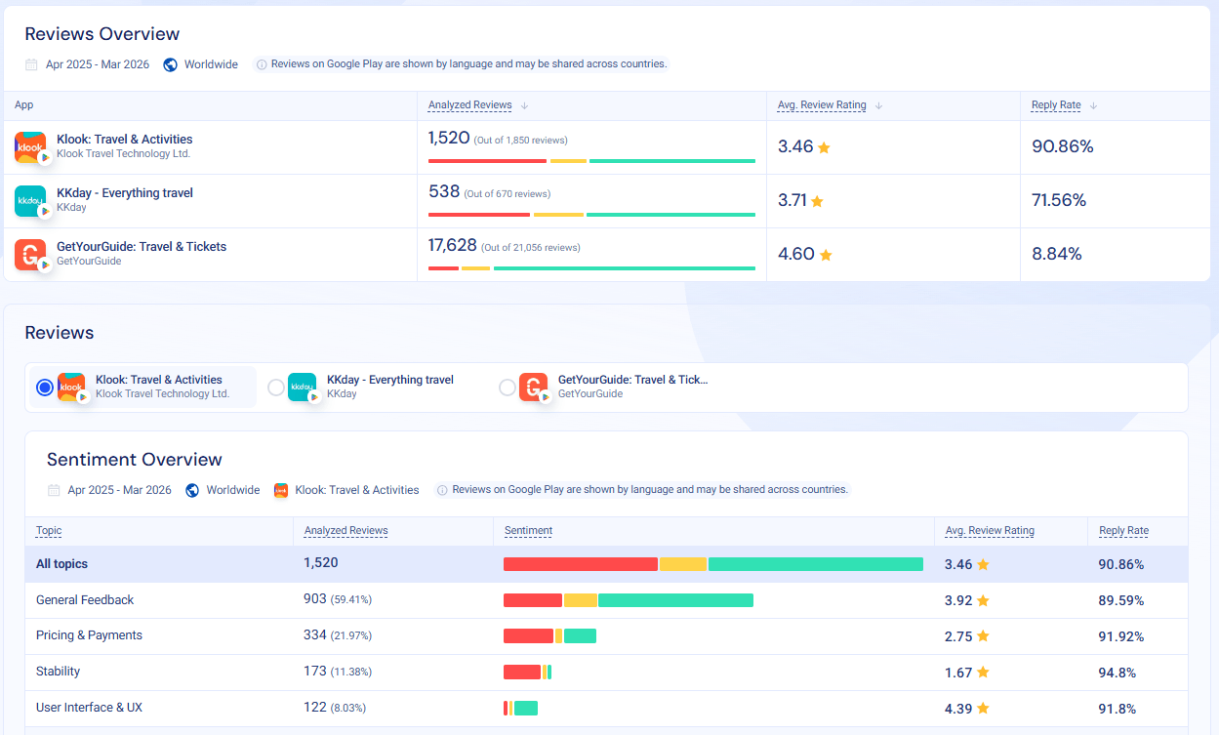Click the star icon next to 3.46 in Klook overview row
Image resolution: width=1219 pixels, height=735 pixels.
pos(824,147)
